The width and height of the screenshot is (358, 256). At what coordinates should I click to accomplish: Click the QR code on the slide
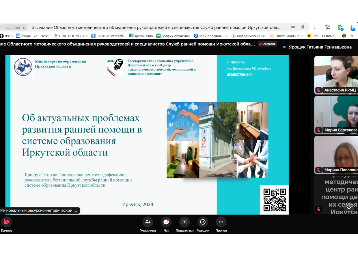pos(275,200)
